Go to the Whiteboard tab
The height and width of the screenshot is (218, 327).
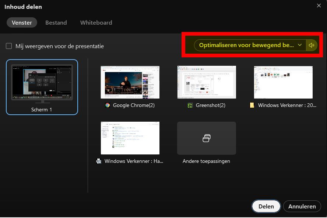96,22
